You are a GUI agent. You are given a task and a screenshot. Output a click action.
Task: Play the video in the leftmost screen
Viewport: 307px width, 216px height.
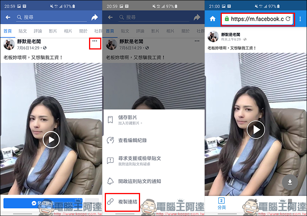(51, 140)
